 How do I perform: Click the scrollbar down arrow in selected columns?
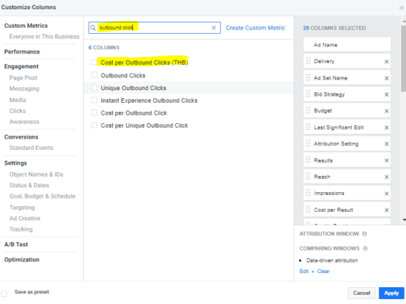[404, 220]
